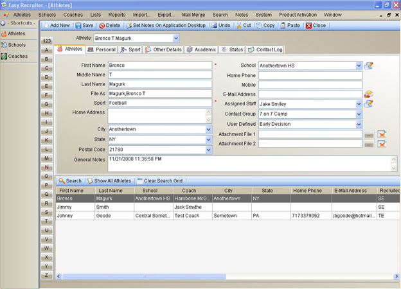401x289 pixels.
Task: Filter athletes by letter G
Action: click(x=46, y=104)
